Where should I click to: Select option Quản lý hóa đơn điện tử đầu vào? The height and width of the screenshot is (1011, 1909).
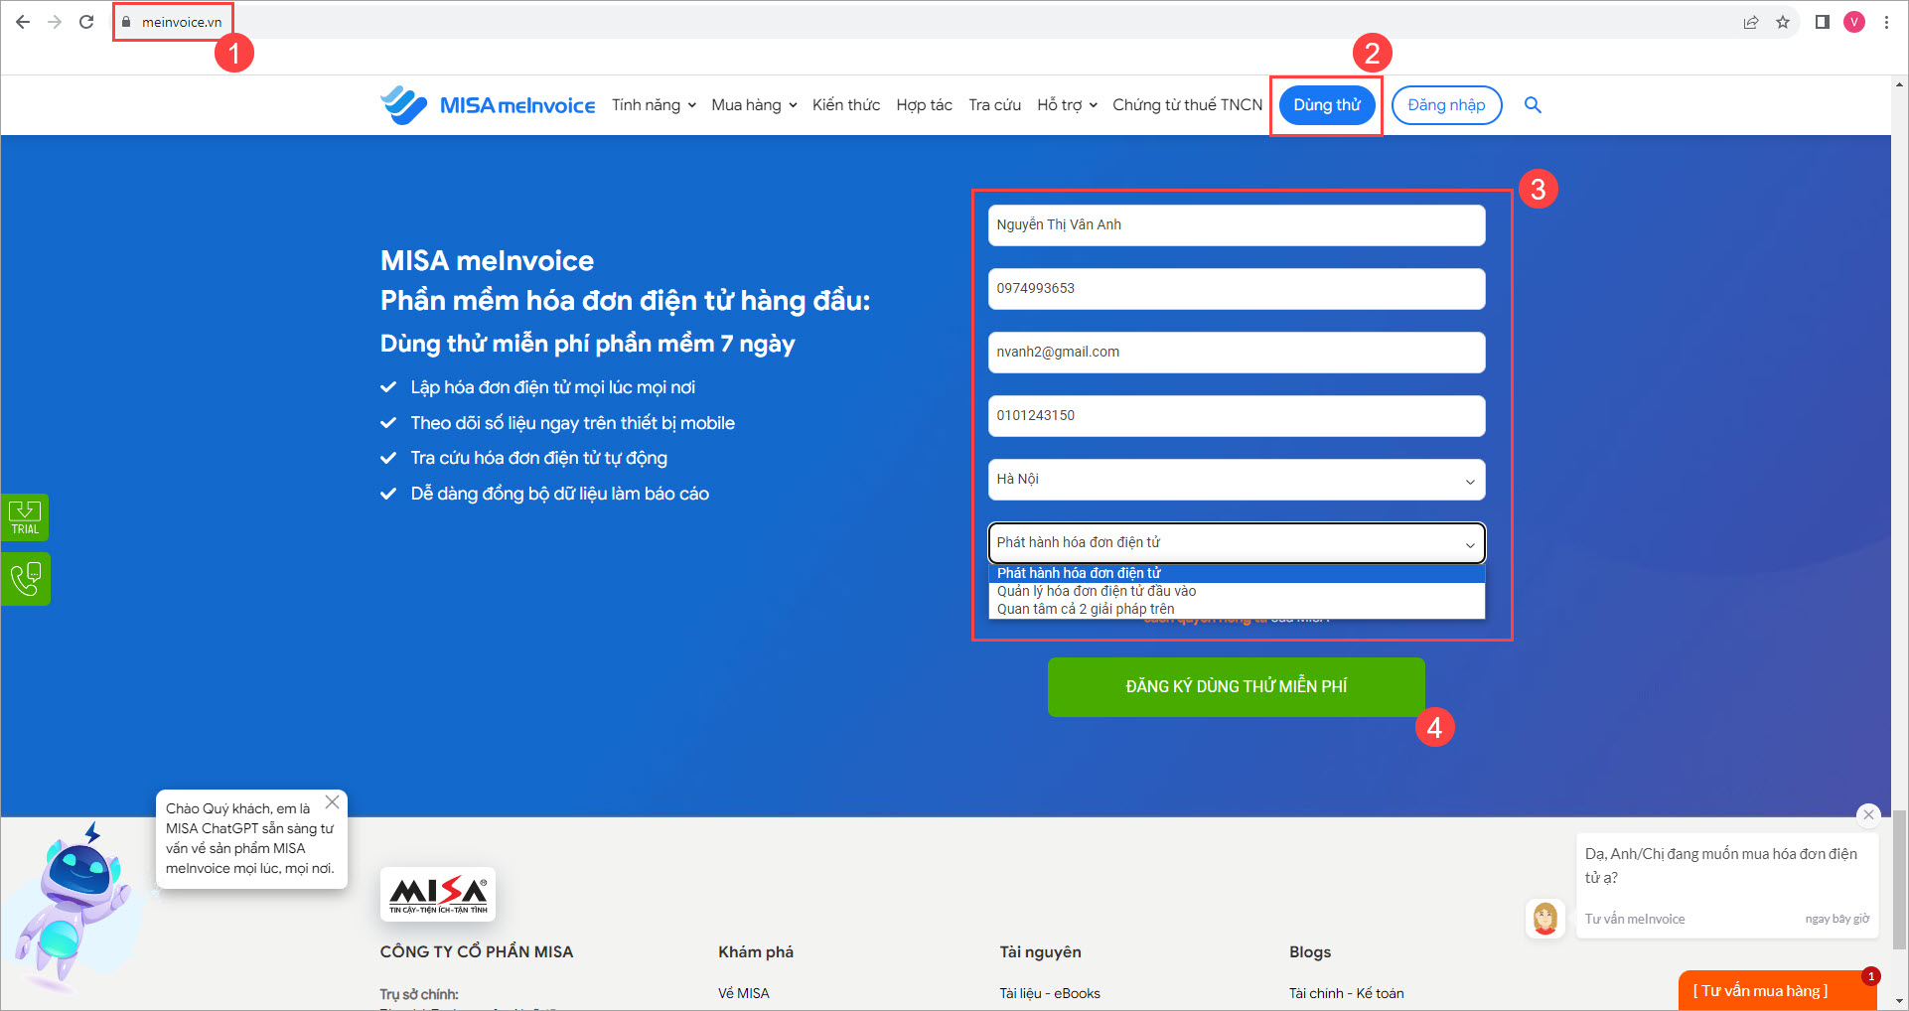(1237, 591)
